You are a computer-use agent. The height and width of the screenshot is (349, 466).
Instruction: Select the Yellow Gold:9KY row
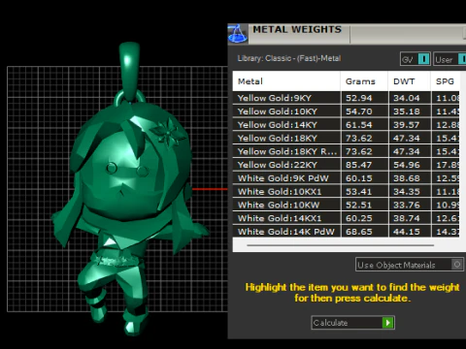point(346,98)
